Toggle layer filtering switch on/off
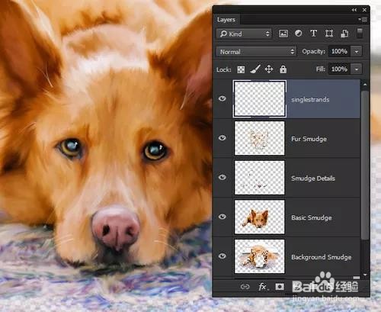The height and width of the screenshot is (312, 381). pos(360,34)
